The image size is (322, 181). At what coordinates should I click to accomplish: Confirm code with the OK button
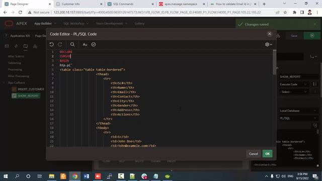click(x=267, y=154)
